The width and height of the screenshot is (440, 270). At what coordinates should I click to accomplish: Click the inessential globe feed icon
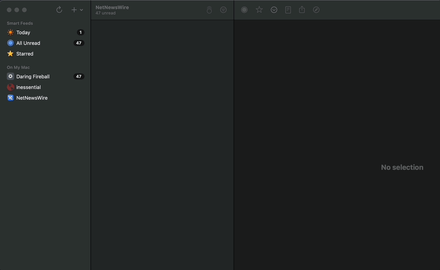pos(10,87)
